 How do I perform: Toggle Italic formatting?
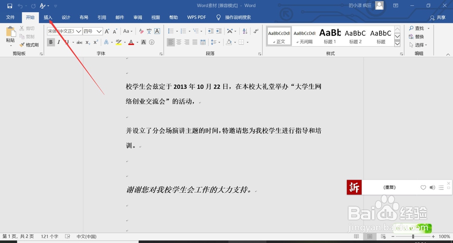[58, 43]
